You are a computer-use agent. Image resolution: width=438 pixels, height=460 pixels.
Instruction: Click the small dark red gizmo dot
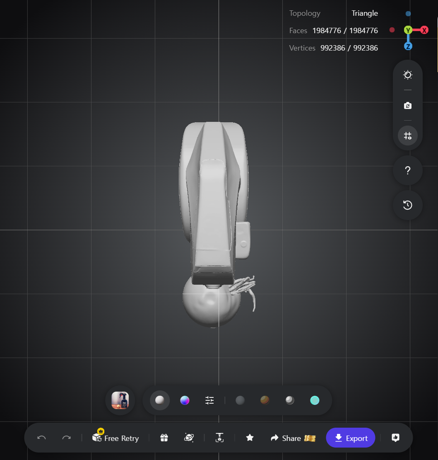tap(392, 30)
